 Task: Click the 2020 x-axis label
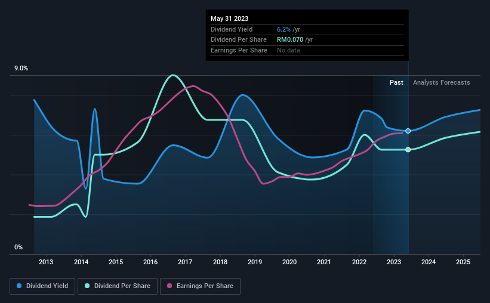pyautogui.click(x=289, y=262)
